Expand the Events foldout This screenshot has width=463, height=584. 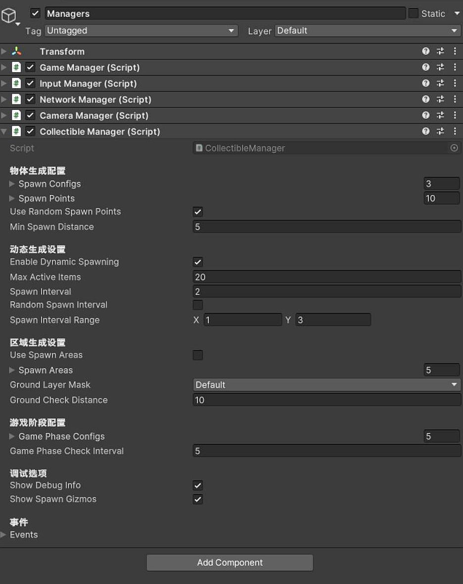[4, 535]
